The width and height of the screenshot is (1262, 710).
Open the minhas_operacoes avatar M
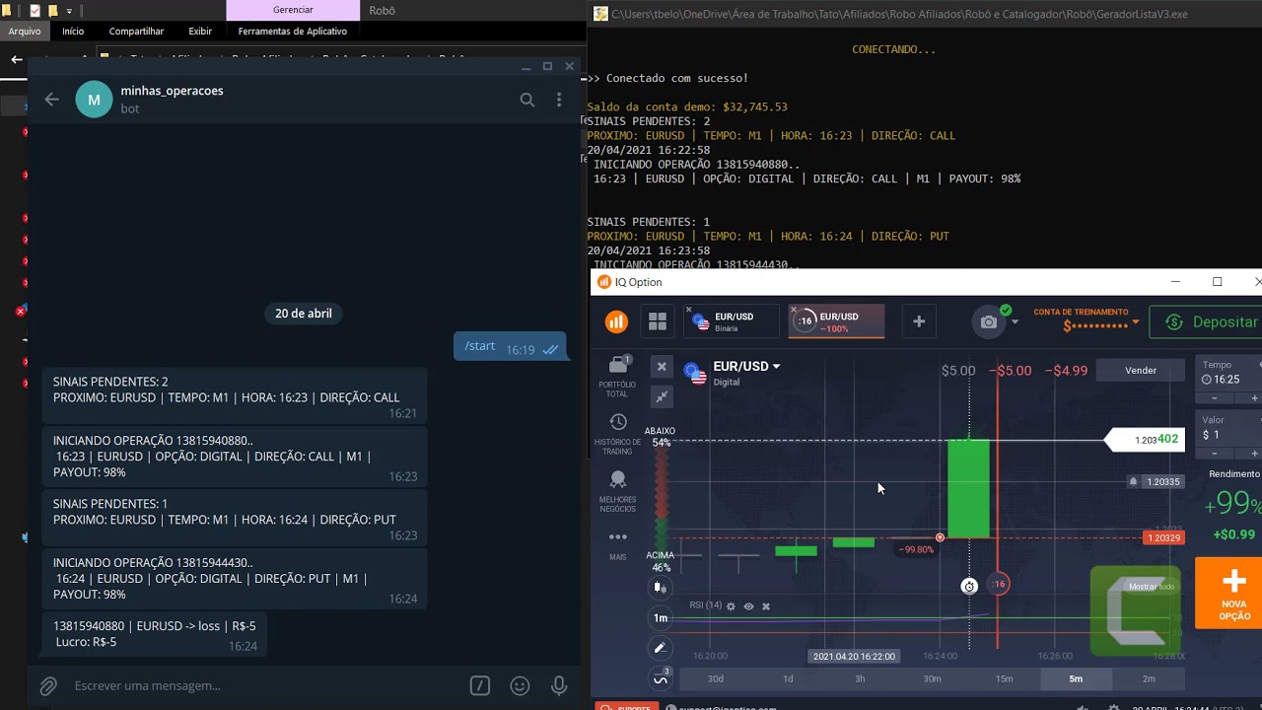click(94, 100)
